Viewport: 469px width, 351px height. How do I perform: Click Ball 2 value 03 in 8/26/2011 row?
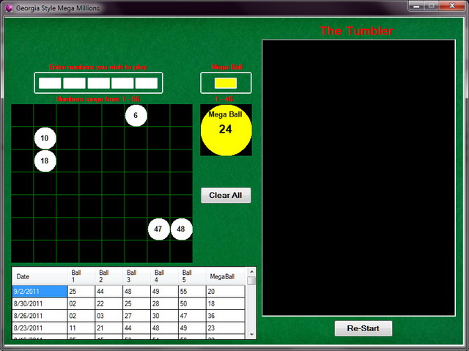click(109, 316)
